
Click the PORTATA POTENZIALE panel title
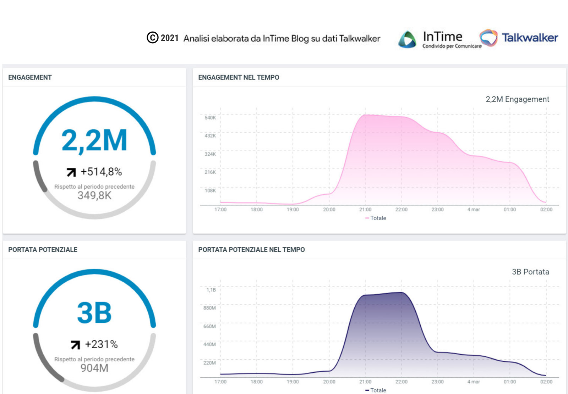coord(43,250)
